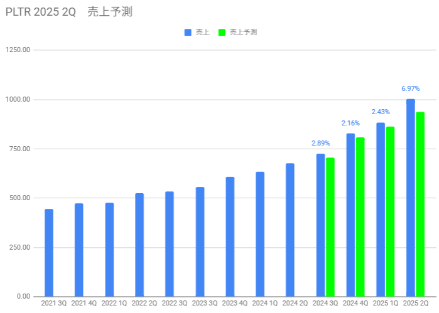Select the green forecast bar for 2025 1Q
The width and height of the screenshot is (439, 313).
tap(390, 212)
